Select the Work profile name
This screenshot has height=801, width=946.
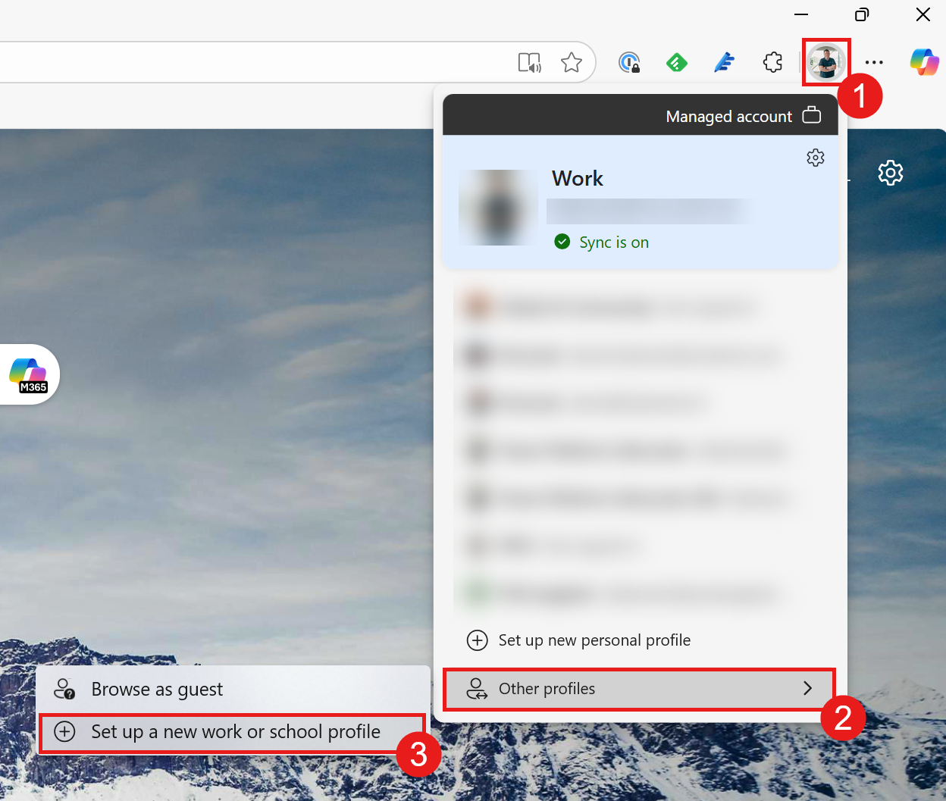point(578,178)
